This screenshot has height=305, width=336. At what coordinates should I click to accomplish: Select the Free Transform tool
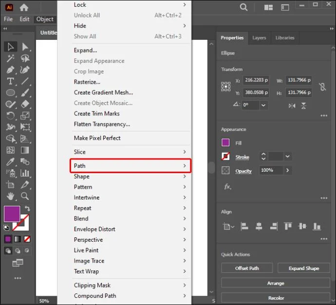[25, 127]
